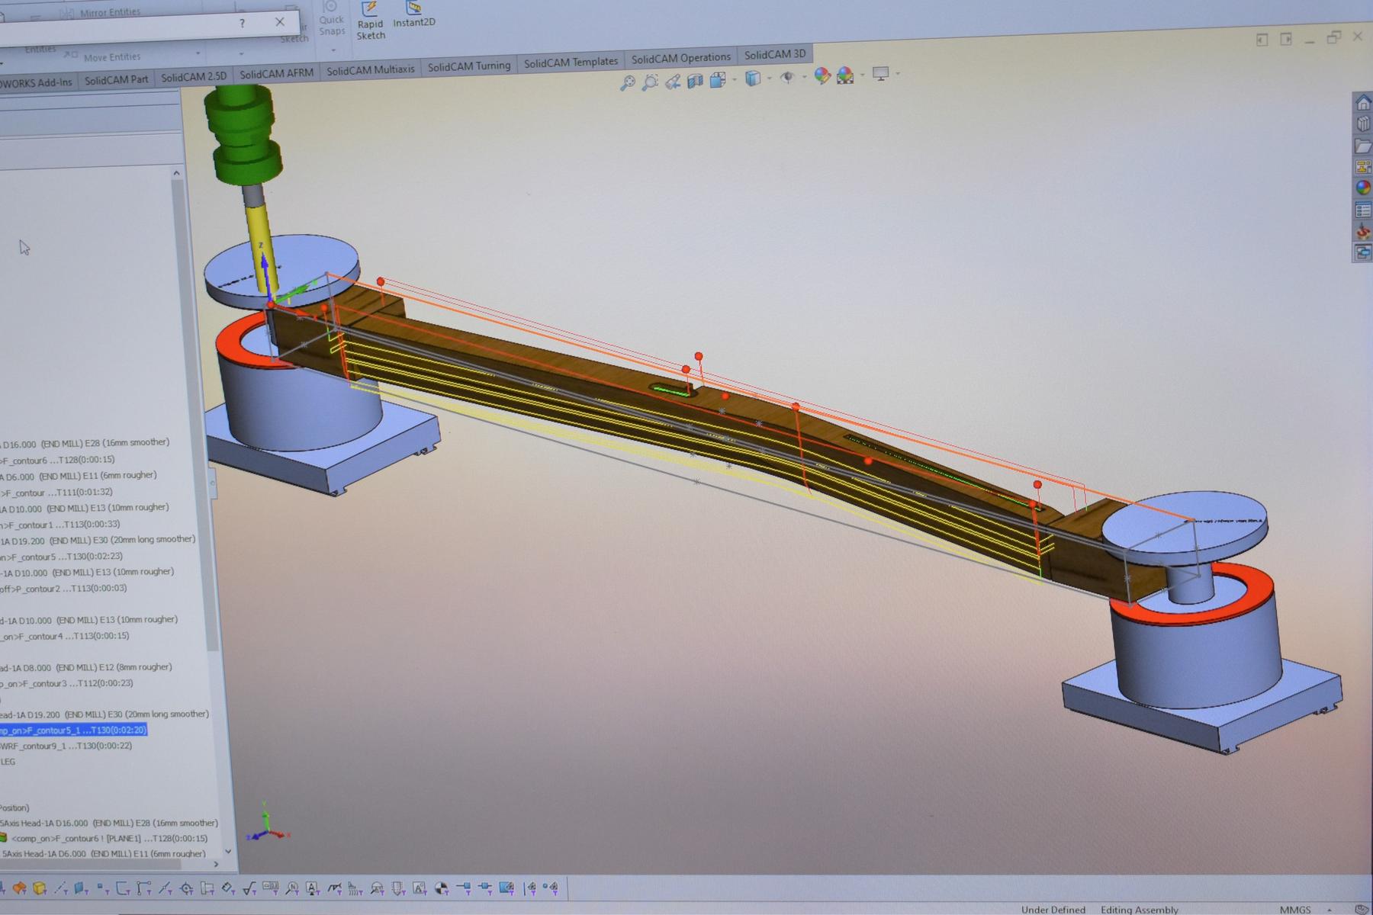This screenshot has width=1373, height=915.
Task: Open dropdown arrow next to Display Style
Action: 769,78
